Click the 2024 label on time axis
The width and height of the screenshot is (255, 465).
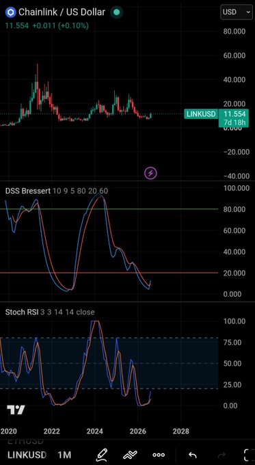tap(95, 431)
